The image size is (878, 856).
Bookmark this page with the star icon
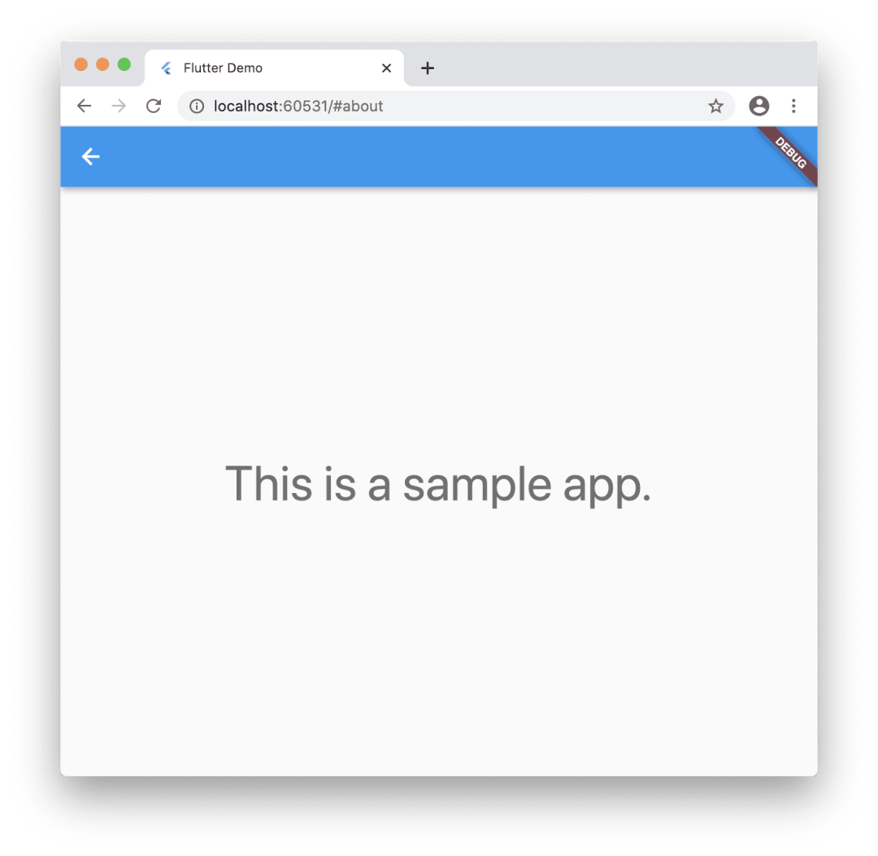715,106
